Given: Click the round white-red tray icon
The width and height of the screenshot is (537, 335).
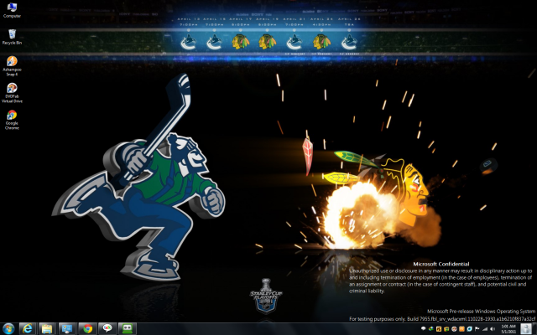Looking at the screenshot, I should (454, 329).
